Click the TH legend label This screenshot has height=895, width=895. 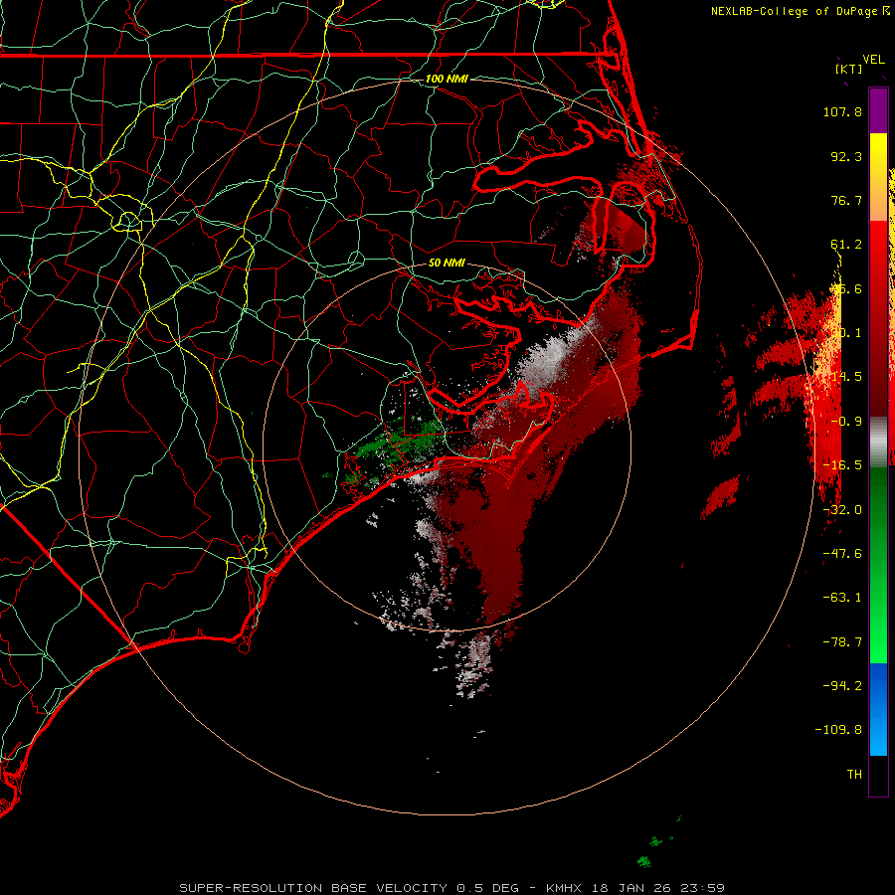pyautogui.click(x=854, y=775)
